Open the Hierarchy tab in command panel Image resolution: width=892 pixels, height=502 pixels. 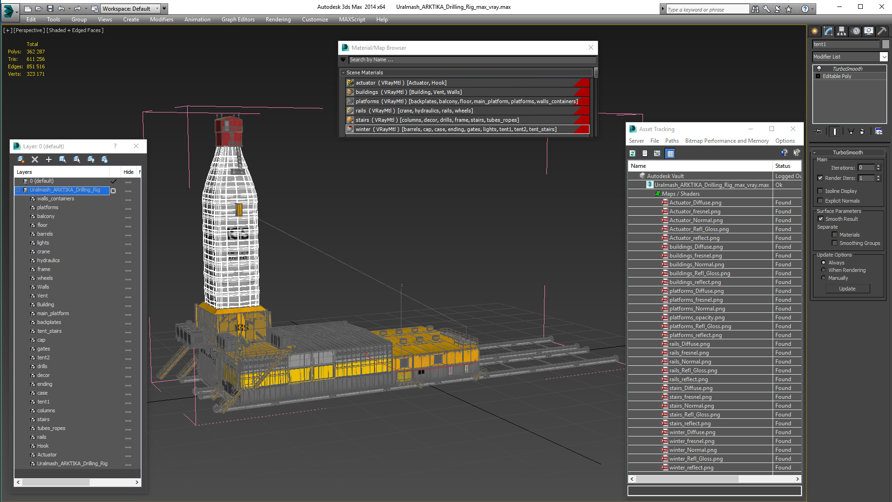[x=842, y=31]
